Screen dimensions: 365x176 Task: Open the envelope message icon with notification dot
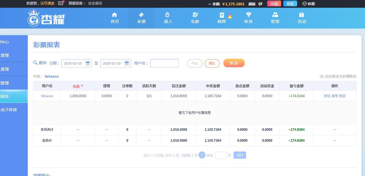pos(60,3)
